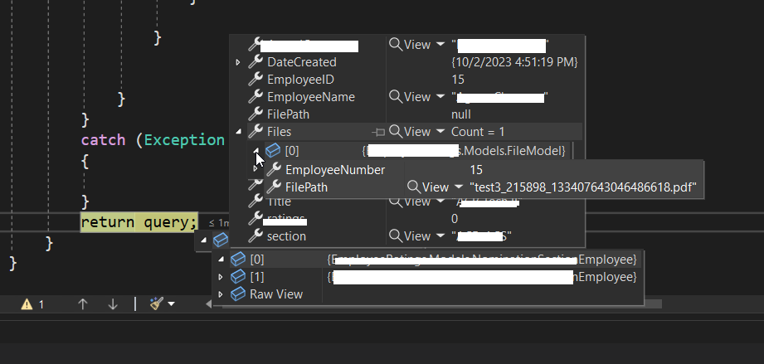Click the code cleanup broom icon
Viewport: 764px width, 364px height.
pyautogui.click(x=157, y=304)
